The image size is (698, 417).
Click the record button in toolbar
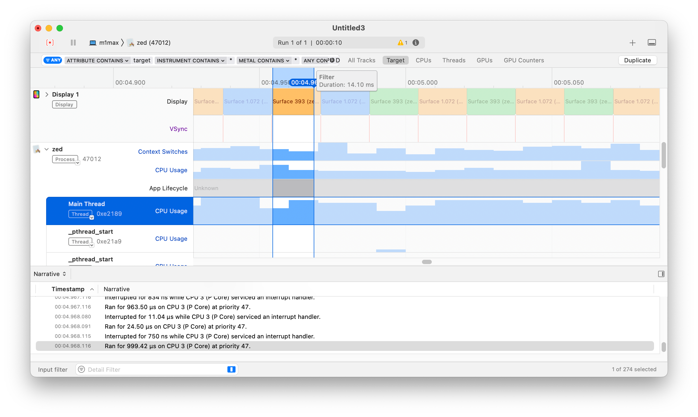point(50,42)
